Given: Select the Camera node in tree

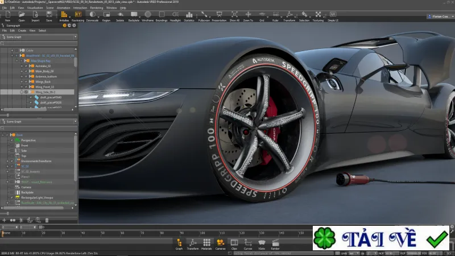Looking at the screenshot, I should pos(26,187).
